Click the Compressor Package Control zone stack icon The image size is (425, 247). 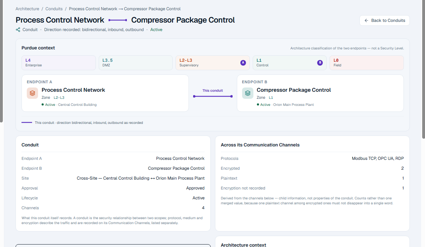248,93
